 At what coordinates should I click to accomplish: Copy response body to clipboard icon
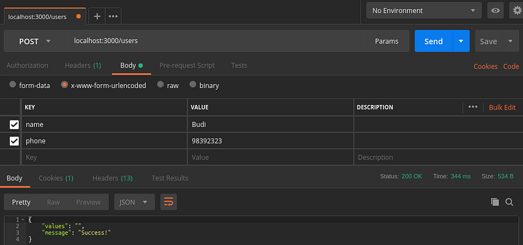(x=495, y=202)
